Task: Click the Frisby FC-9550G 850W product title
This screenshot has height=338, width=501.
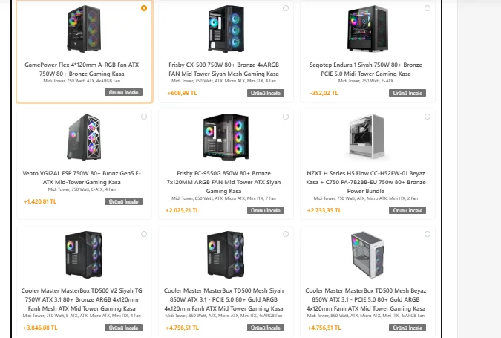Action: click(226, 182)
